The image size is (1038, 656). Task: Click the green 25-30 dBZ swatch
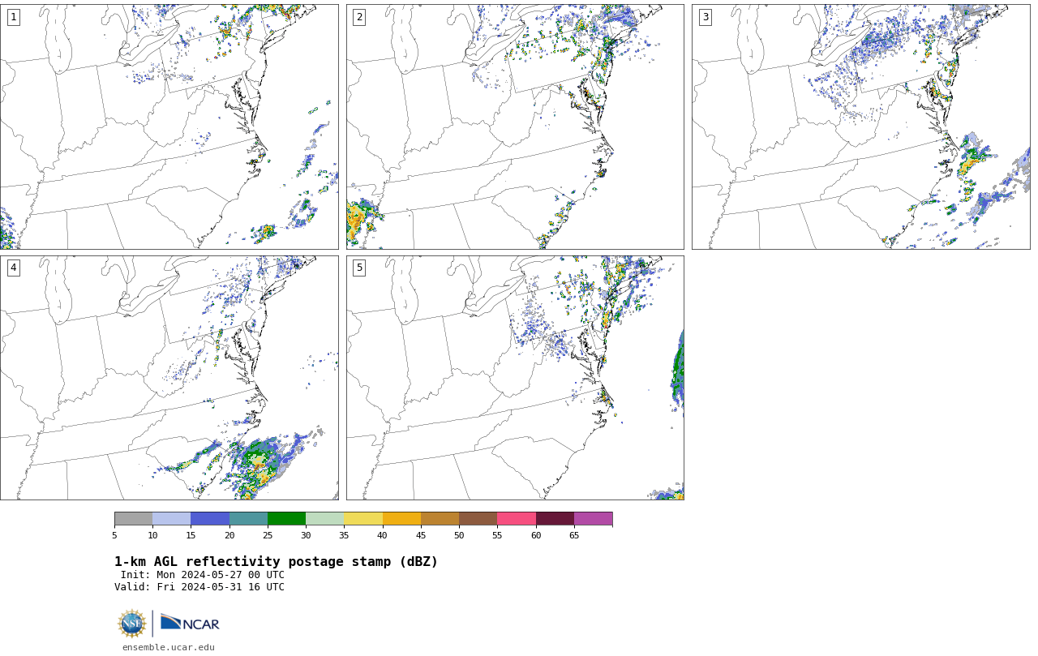click(286, 519)
